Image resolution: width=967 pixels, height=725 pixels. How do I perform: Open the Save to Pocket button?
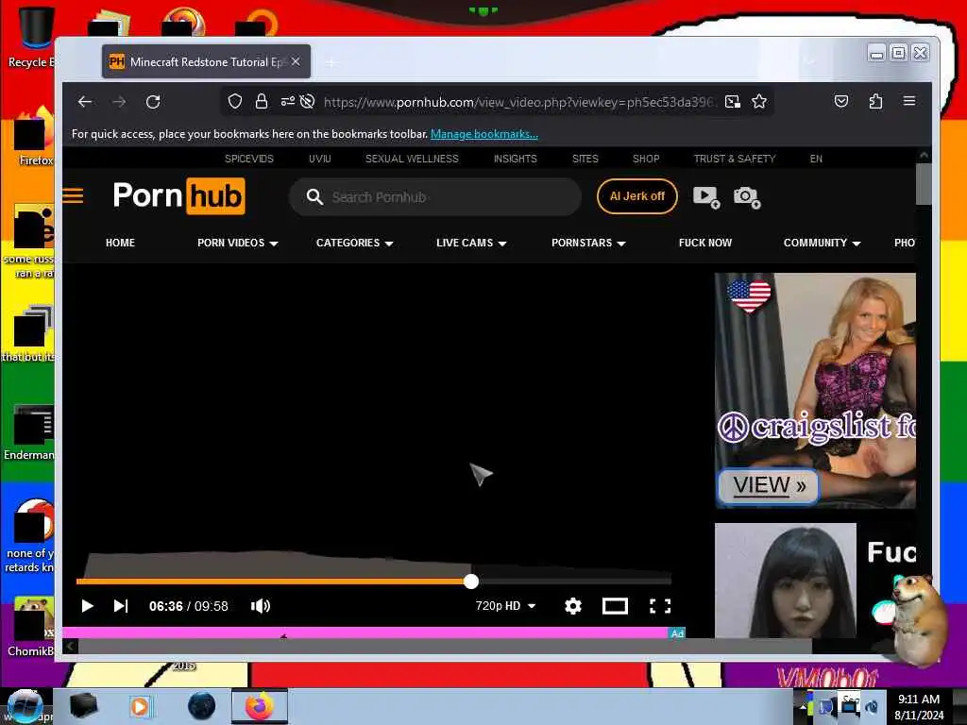click(841, 101)
